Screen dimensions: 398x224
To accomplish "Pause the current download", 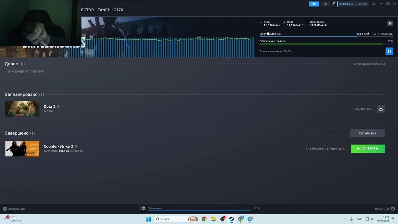I will 389,51.
